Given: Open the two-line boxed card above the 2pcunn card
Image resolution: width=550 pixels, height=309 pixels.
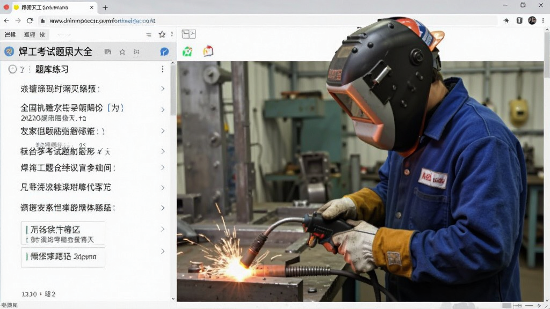Looking at the screenshot, I should pyautogui.click(x=63, y=233).
